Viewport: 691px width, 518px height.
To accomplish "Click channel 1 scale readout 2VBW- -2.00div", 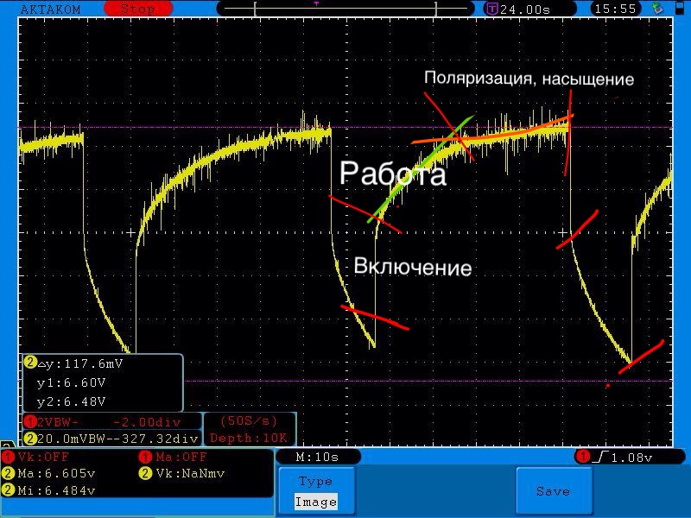I will (112, 422).
